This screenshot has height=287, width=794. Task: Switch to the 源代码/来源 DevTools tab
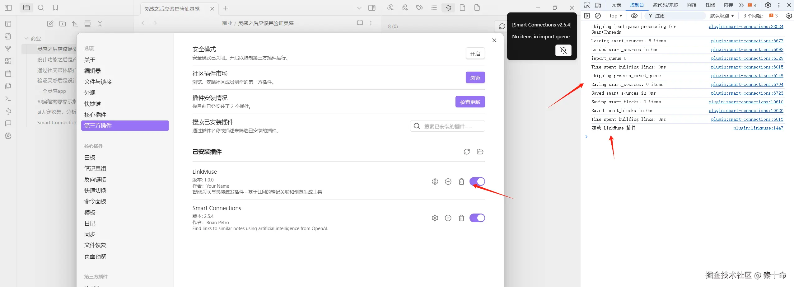666,5
